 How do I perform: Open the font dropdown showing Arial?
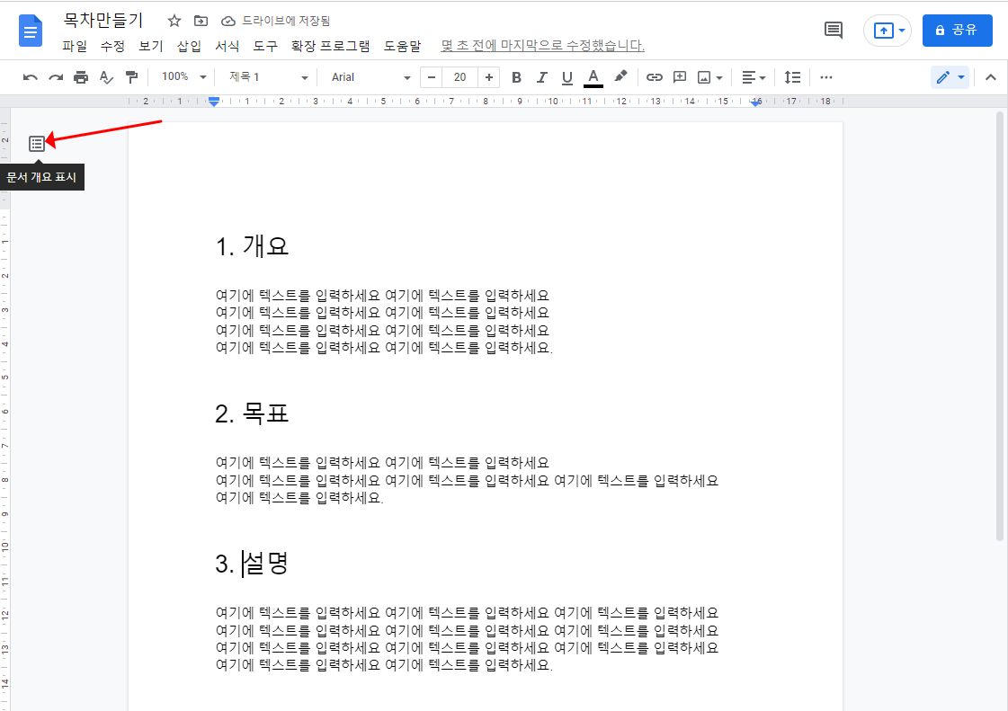coord(369,77)
